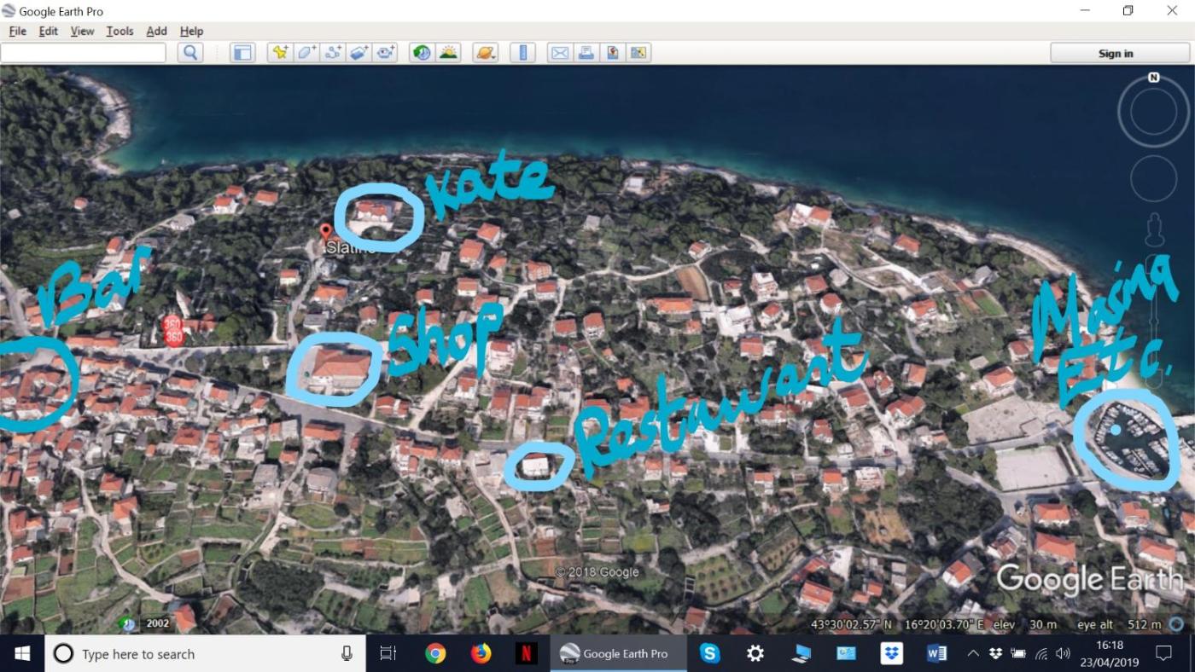Click the Sign in button

[1116, 53]
